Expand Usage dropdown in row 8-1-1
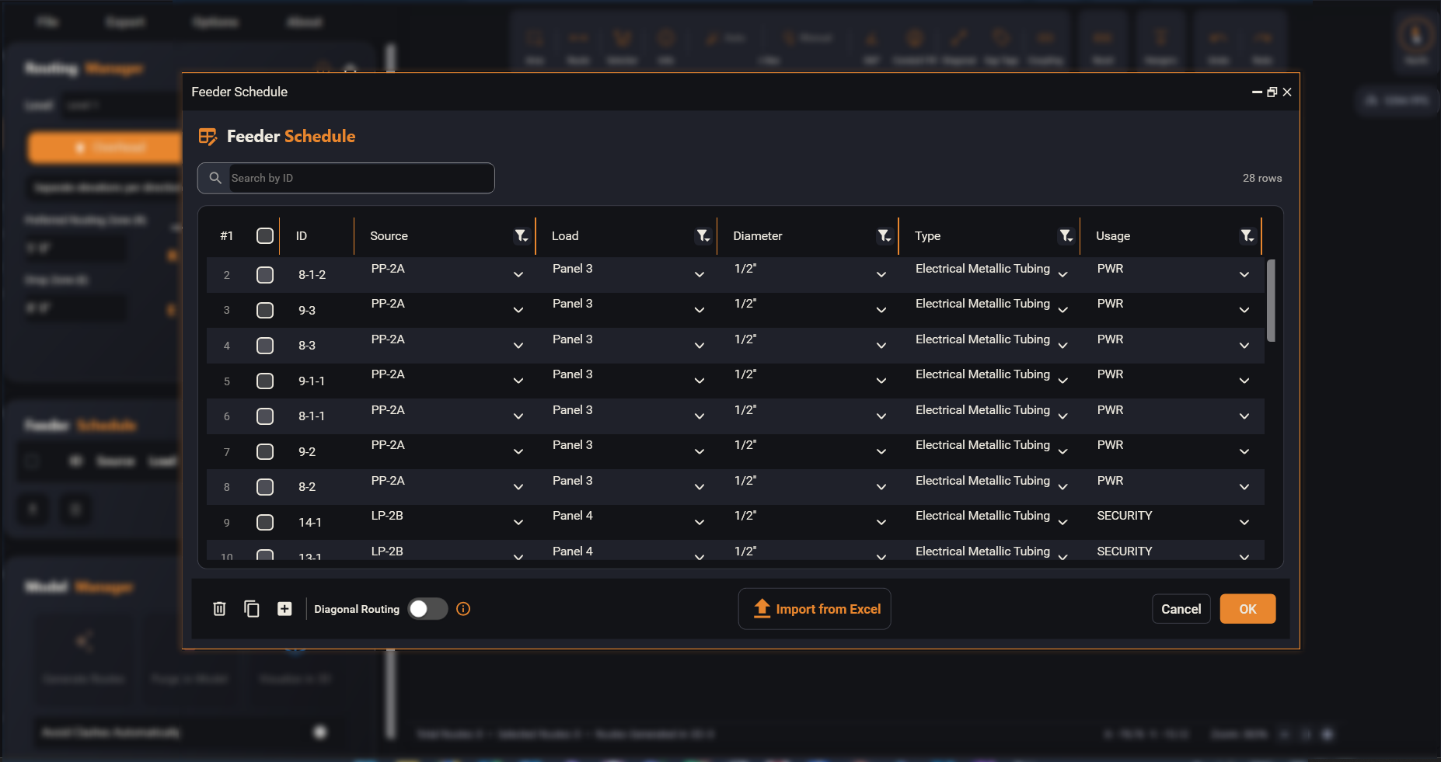Image resolution: width=1441 pixels, height=762 pixels. 1244,416
